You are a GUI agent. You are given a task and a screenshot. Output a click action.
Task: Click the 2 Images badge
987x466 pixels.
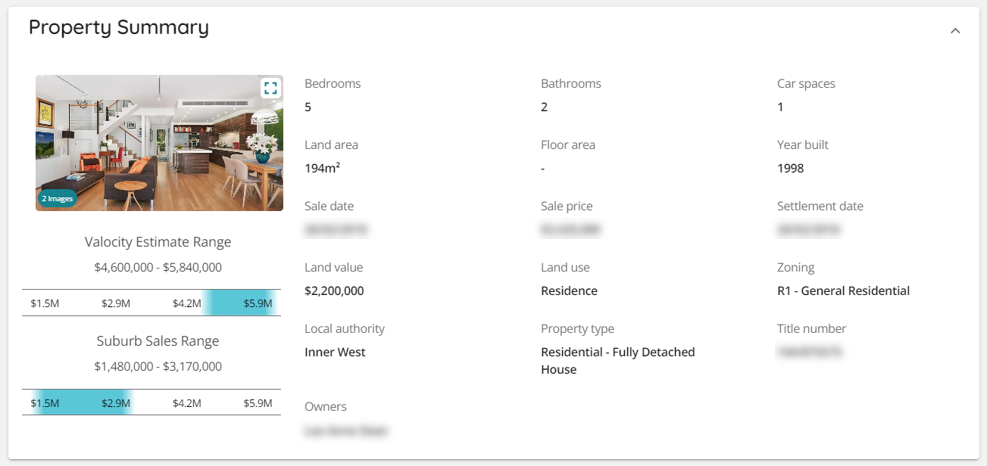tap(58, 199)
